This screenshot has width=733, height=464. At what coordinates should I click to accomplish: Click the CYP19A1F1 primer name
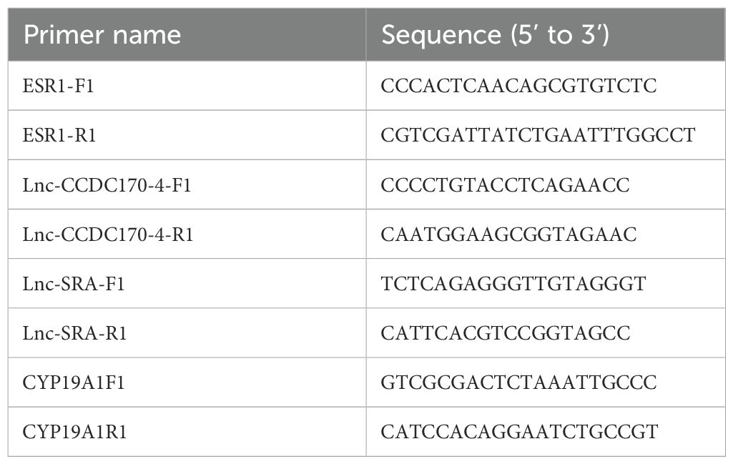pos(74,382)
